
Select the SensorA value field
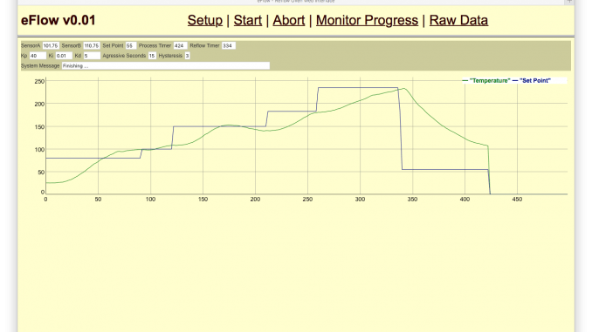tap(51, 45)
